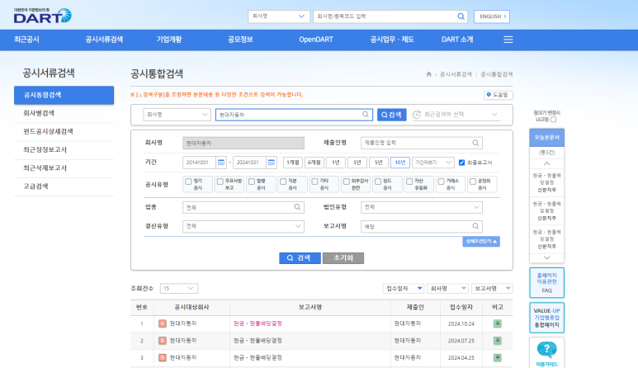The width and height of the screenshot is (638, 368).
Task: Click the magnifier icon in the top header search box
Action: click(x=461, y=17)
